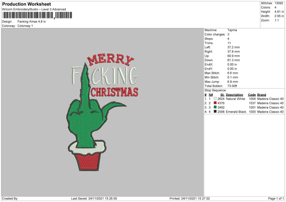This screenshot has width=286, height=202.
Task: Click the 'Color changes:' label
Action: click(215, 34)
